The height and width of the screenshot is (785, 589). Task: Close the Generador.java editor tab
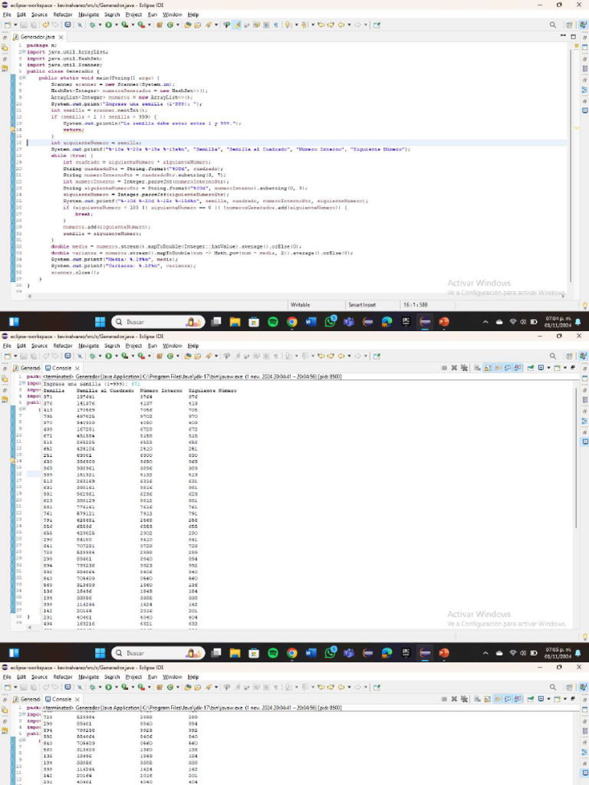coord(61,37)
